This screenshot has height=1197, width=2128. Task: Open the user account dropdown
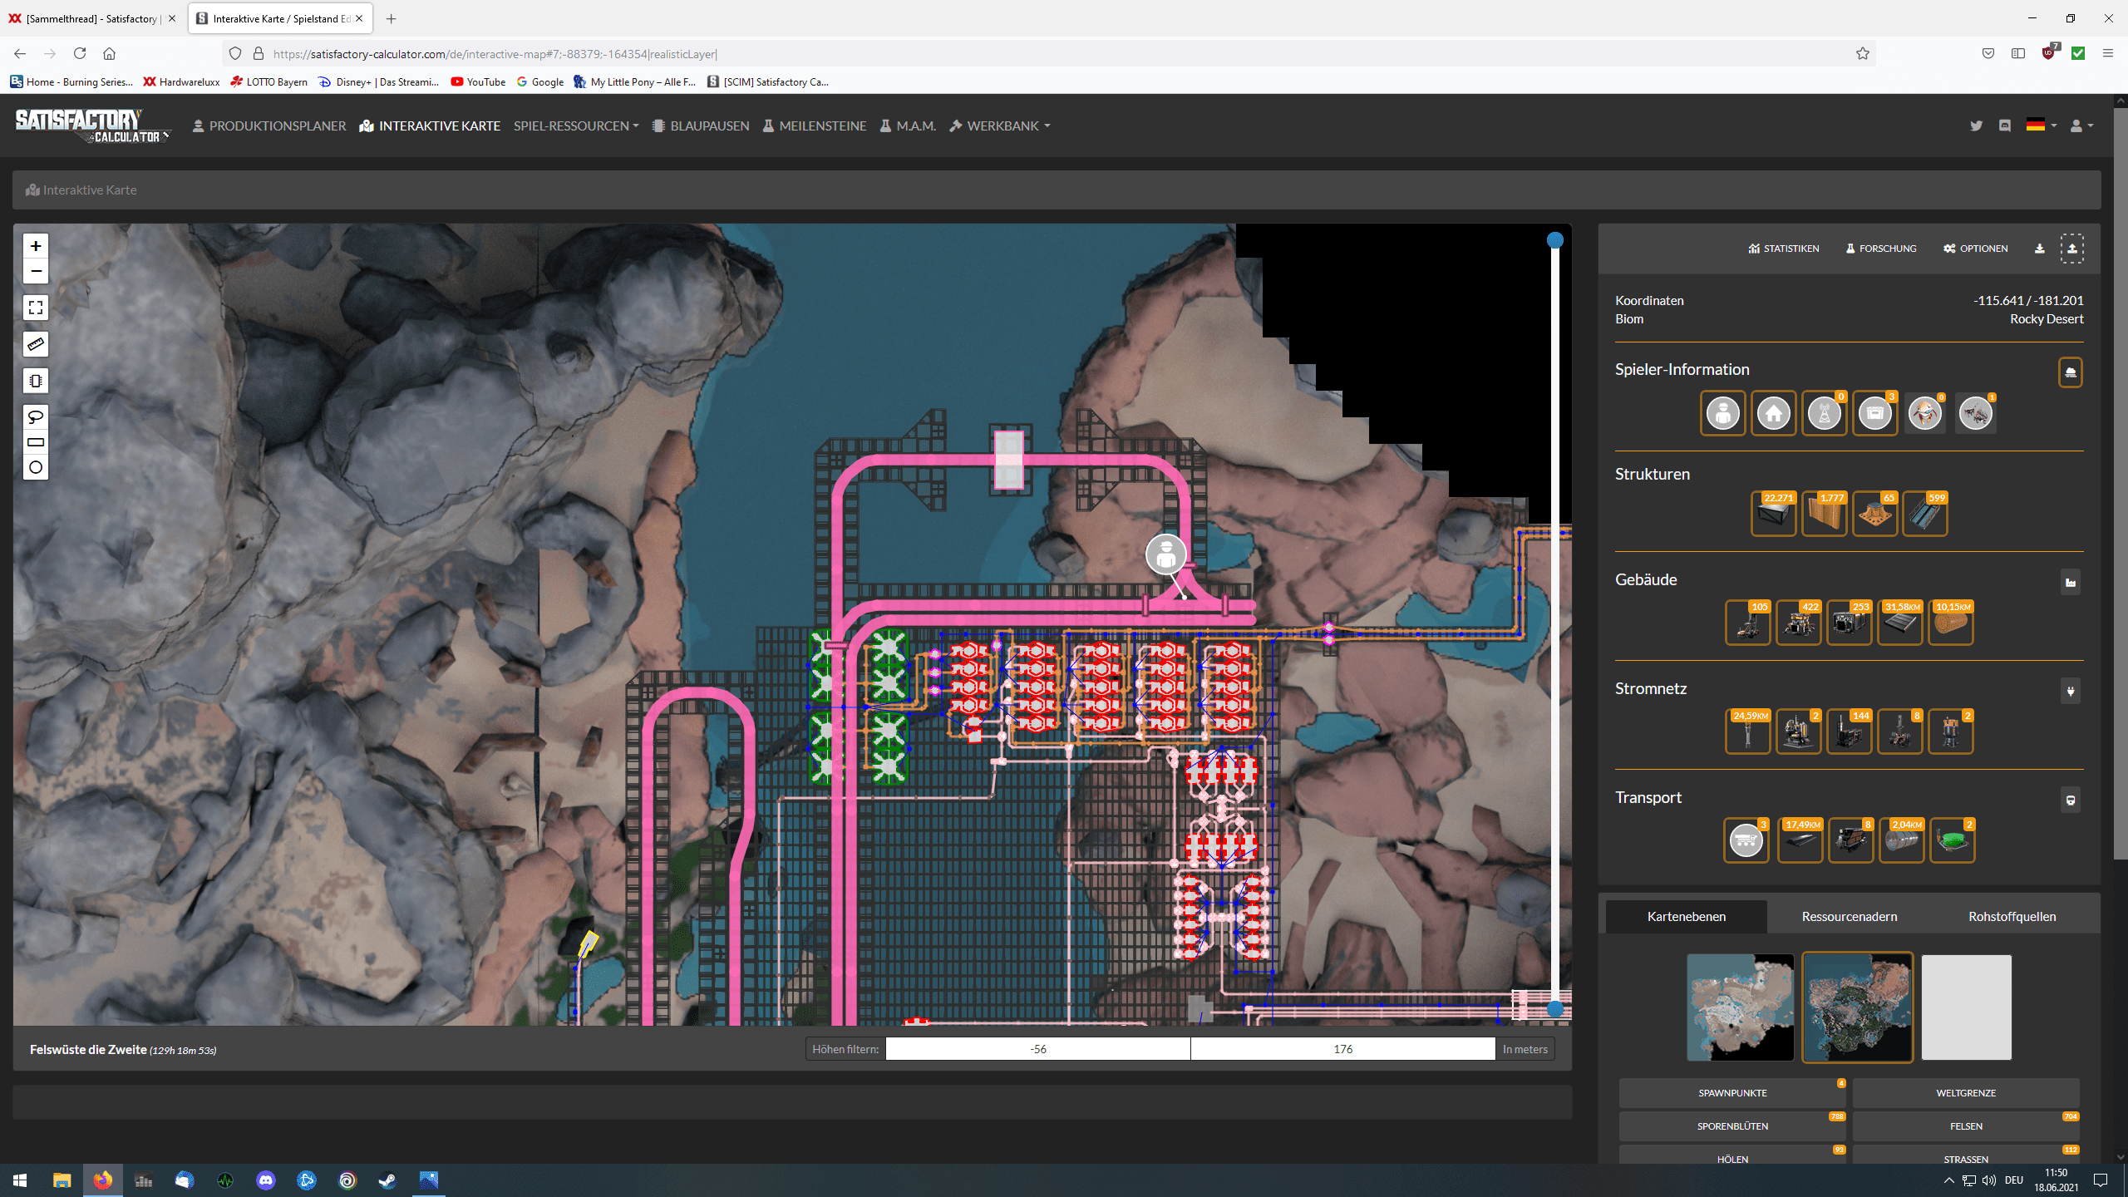coord(2081,126)
